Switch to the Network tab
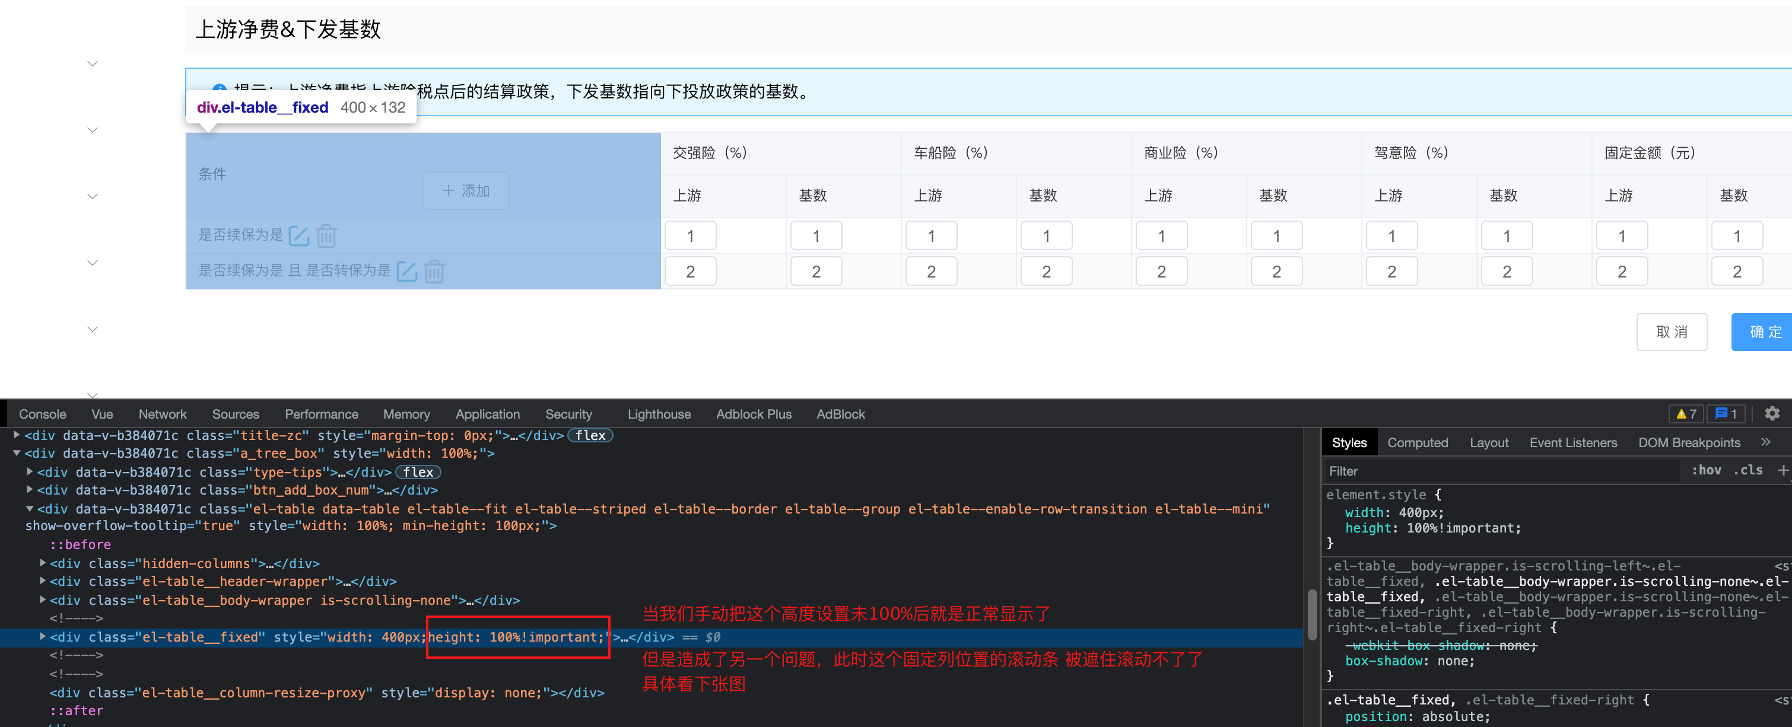Image resolution: width=1792 pixels, height=727 pixels. (x=162, y=413)
